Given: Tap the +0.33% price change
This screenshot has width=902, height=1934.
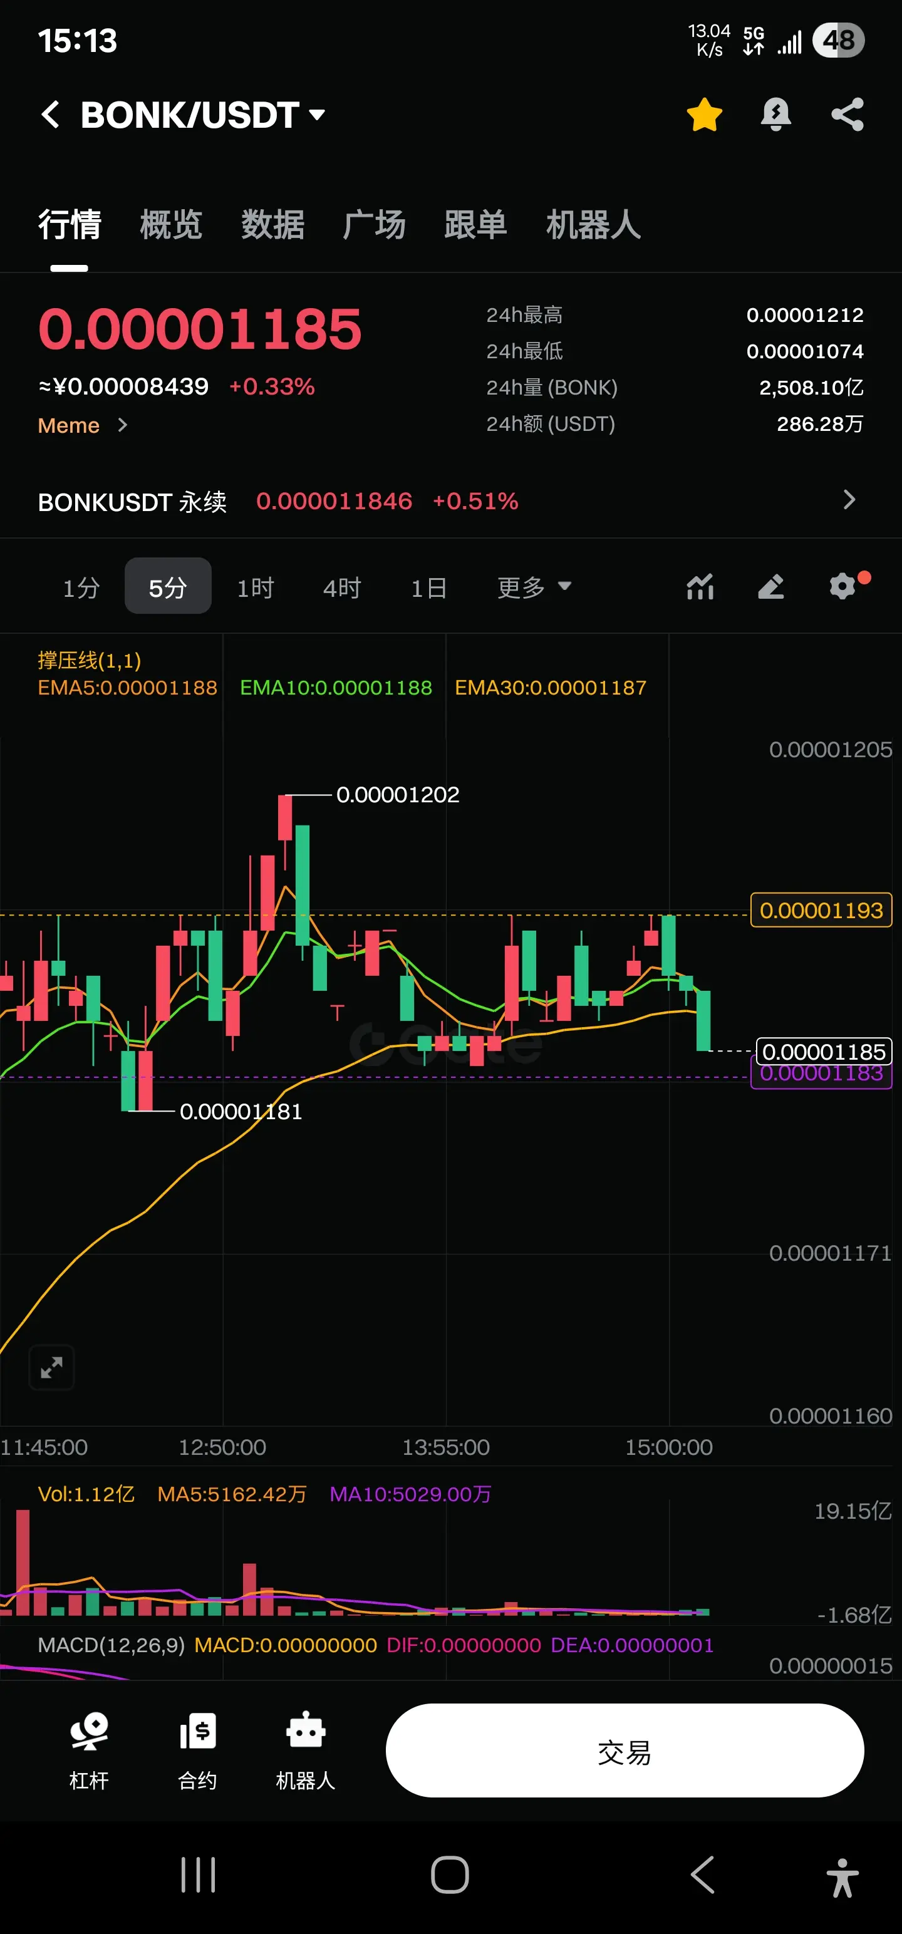Looking at the screenshot, I should pyautogui.click(x=272, y=386).
